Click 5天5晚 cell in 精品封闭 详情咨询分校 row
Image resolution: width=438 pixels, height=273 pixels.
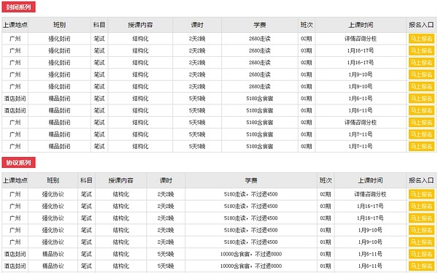tap(197, 123)
